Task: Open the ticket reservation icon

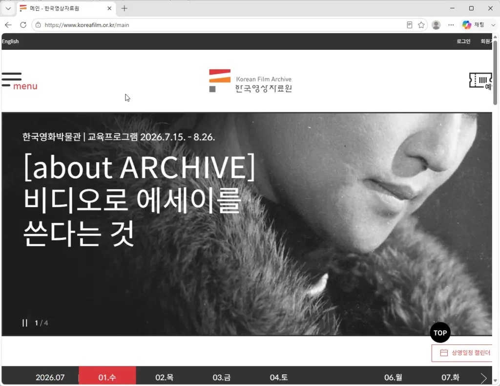Action: tap(480, 81)
